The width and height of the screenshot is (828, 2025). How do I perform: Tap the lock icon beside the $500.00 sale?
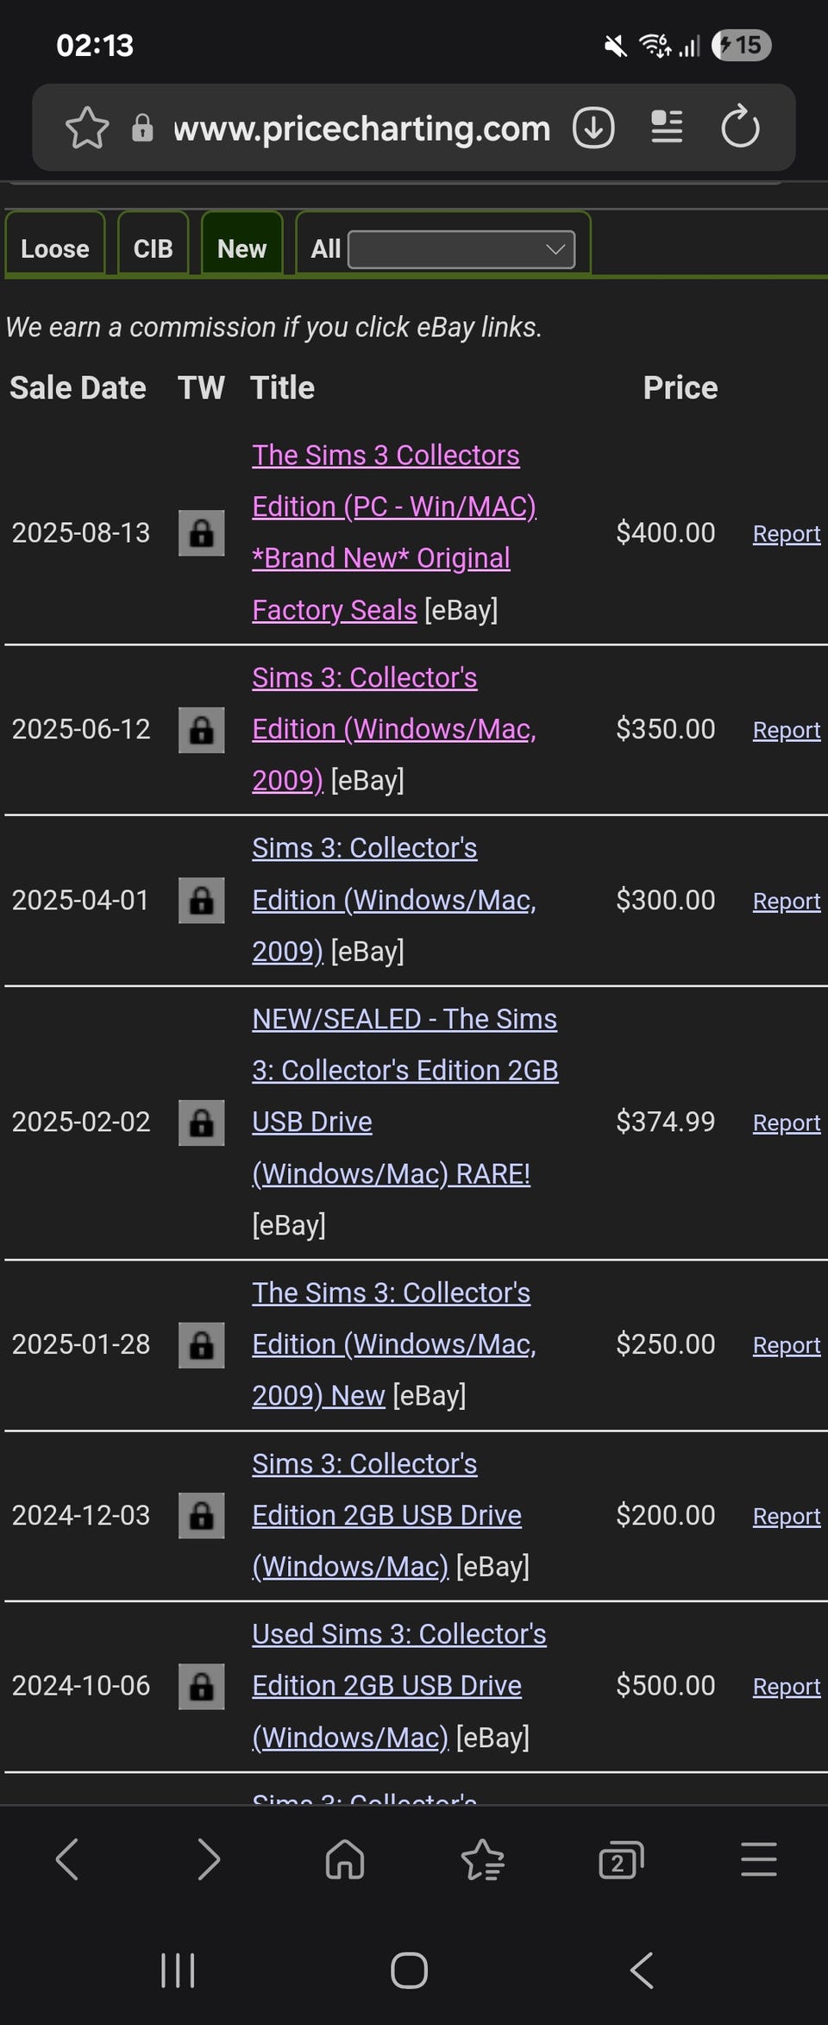(x=201, y=1686)
